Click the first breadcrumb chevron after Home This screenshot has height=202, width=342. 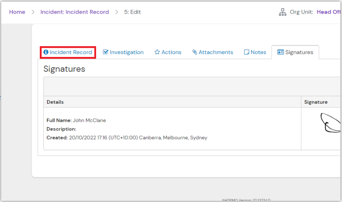click(x=33, y=12)
